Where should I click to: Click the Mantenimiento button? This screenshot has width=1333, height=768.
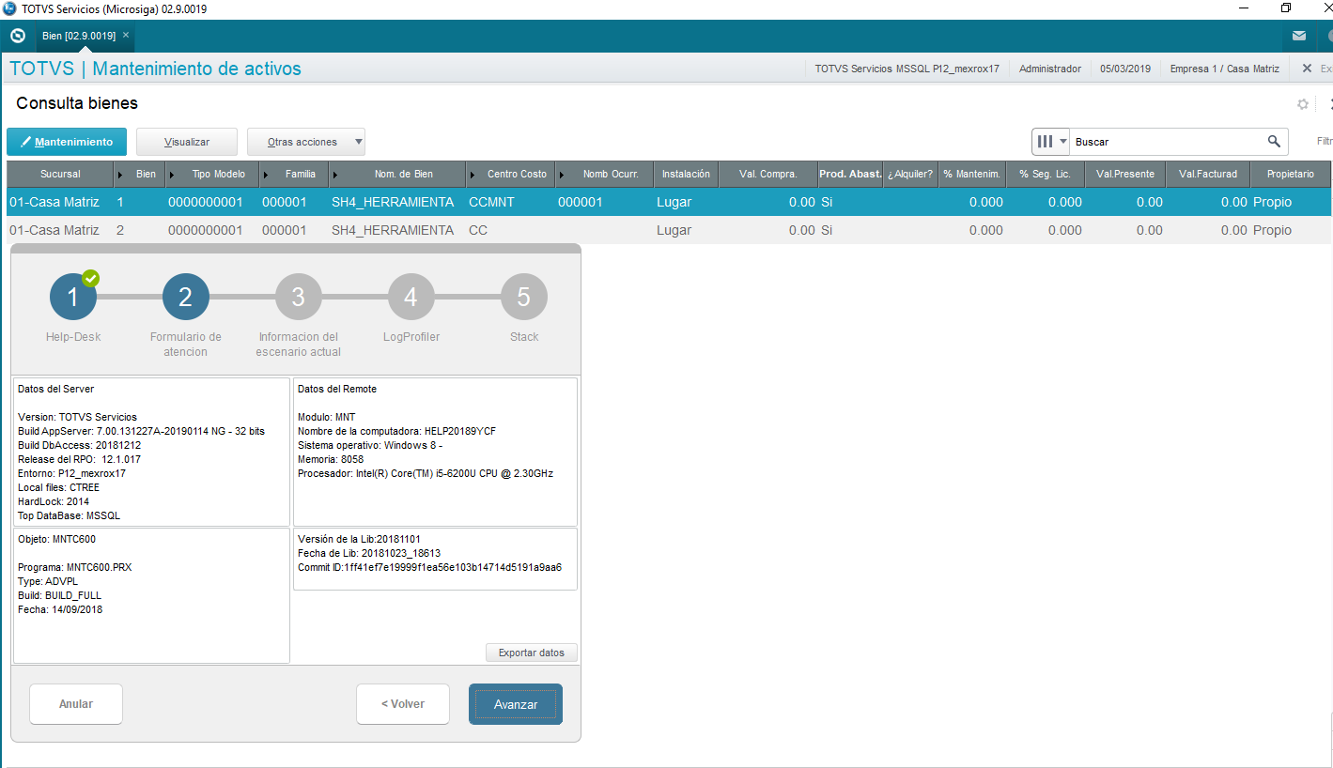coord(67,142)
